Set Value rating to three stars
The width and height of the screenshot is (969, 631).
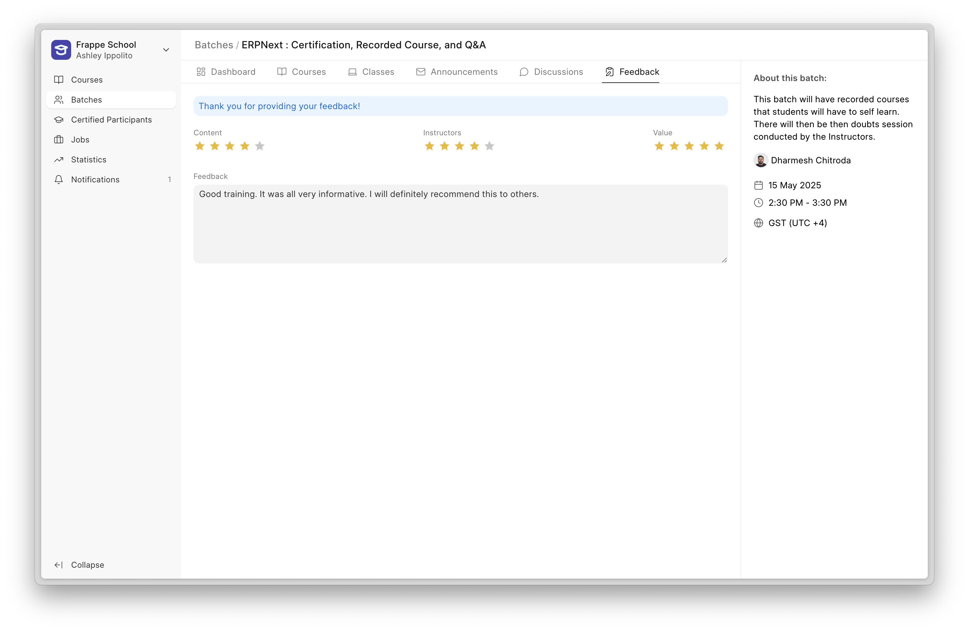point(689,146)
